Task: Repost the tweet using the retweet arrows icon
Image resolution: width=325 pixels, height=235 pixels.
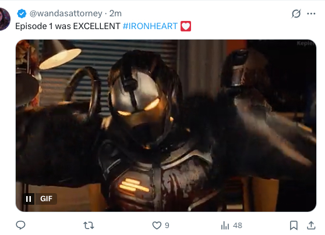Action: tap(89, 225)
